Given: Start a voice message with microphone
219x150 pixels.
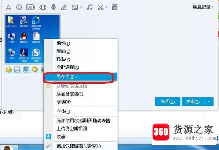Looking at the screenshot, I should click(x=53, y=7).
